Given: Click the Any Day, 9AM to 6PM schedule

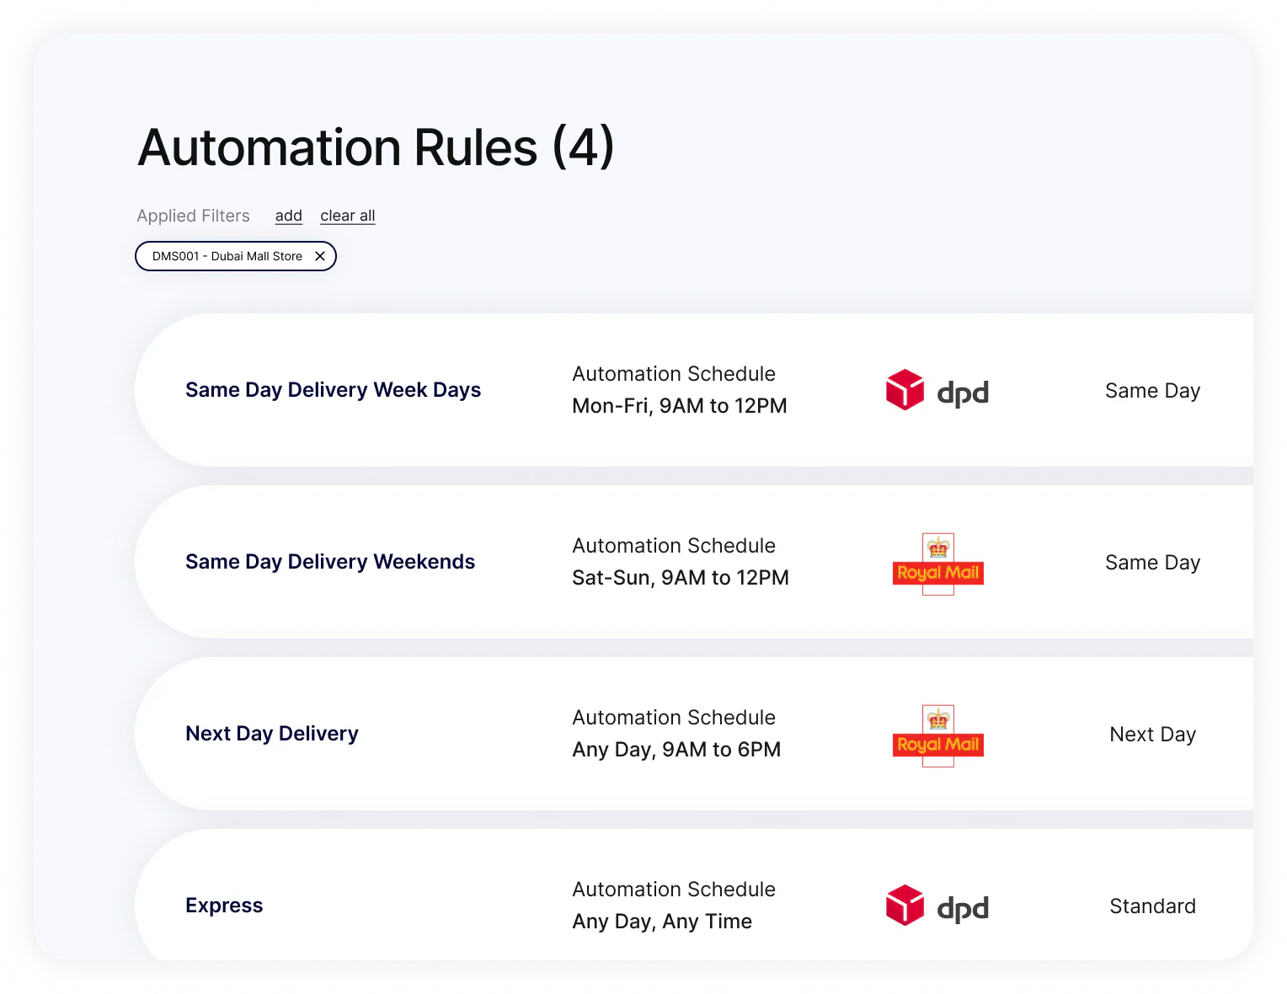Looking at the screenshot, I should pyautogui.click(x=676, y=750).
